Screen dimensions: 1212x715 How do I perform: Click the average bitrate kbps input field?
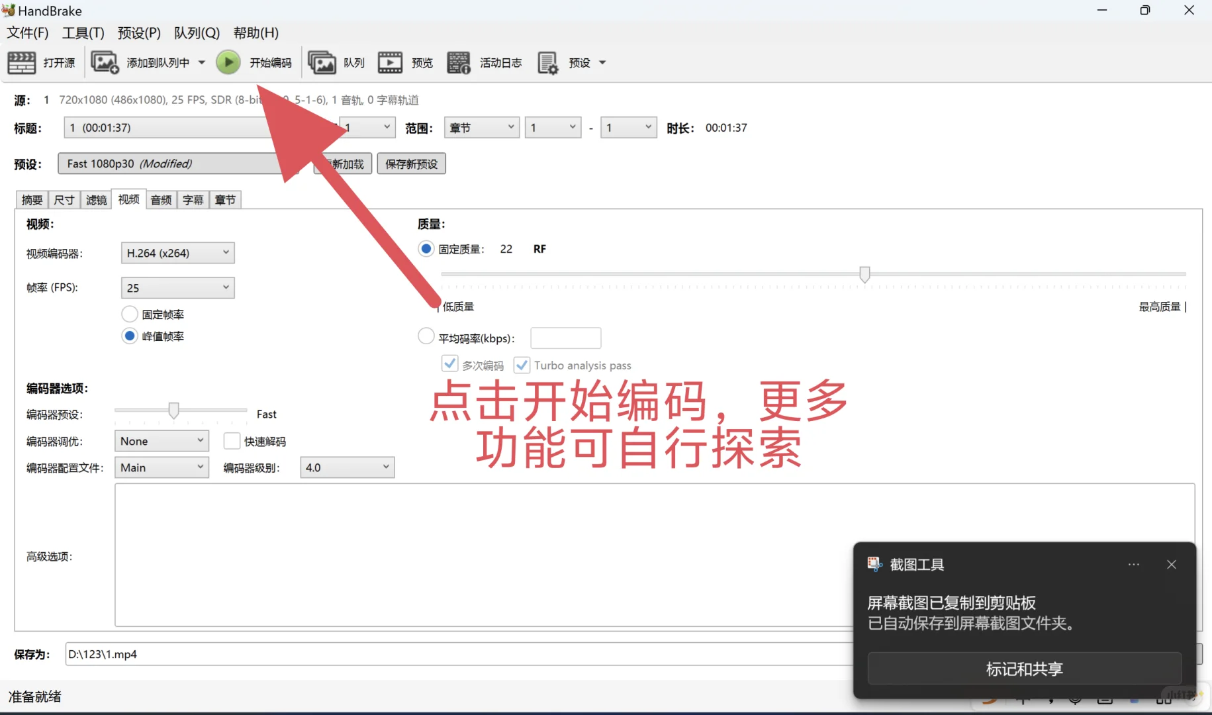tap(566, 338)
